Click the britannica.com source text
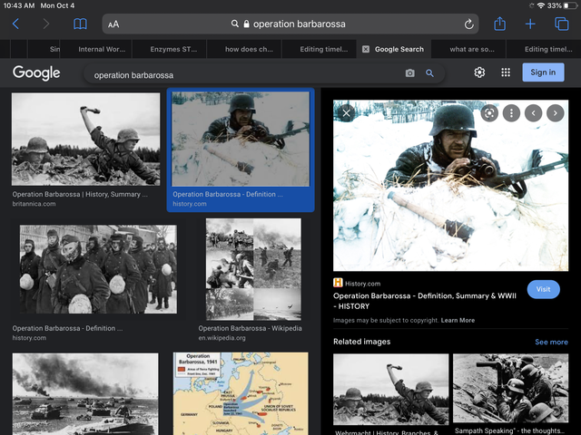Image resolution: width=581 pixels, height=435 pixels. [x=34, y=204]
